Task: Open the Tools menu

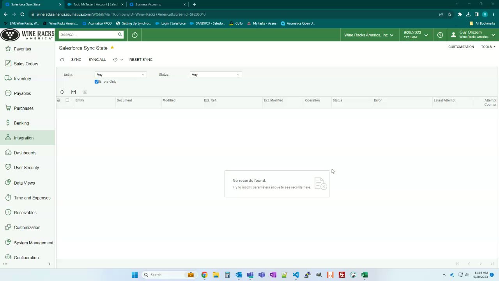Action: click(488, 47)
